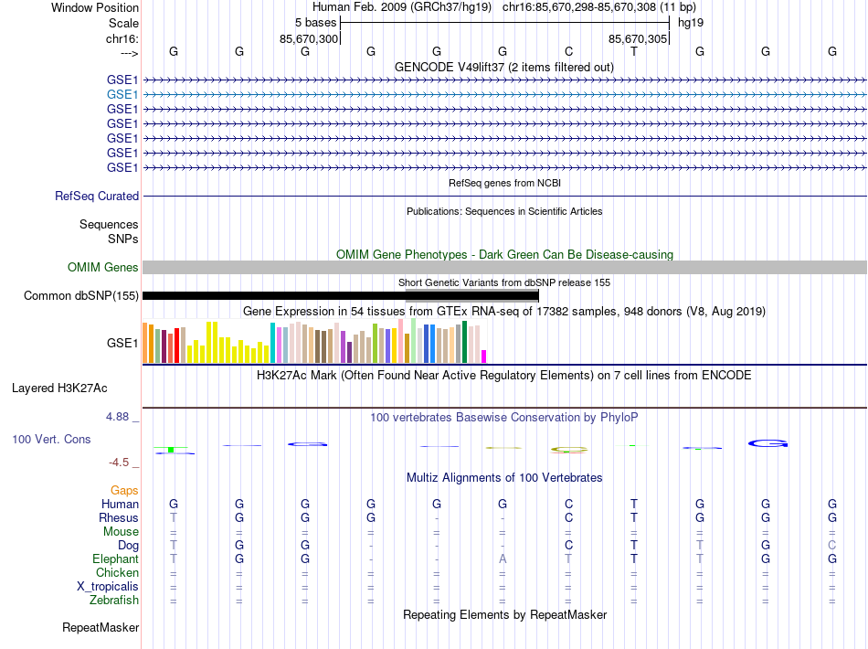Click the RepeatMasker track label
This screenshot has height=649, width=868.
coord(101,628)
